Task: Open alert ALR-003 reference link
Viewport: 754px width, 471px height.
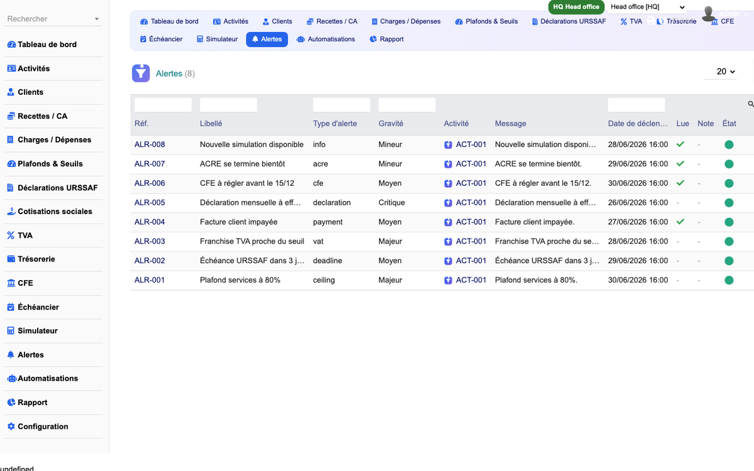Action: [150, 241]
